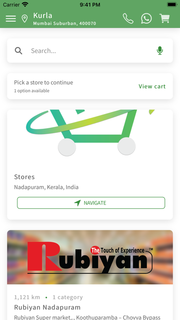
Task: Tap the location pin icon
Action: pos(25,18)
